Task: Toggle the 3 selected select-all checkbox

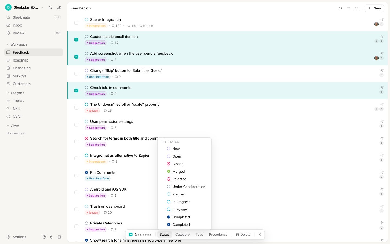Action: pos(131,235)
